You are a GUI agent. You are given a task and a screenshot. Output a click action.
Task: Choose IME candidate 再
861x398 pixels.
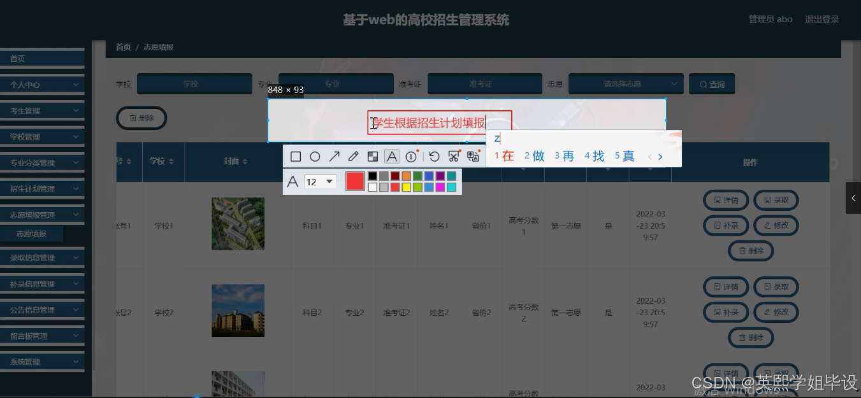click(x=565, y=156)
